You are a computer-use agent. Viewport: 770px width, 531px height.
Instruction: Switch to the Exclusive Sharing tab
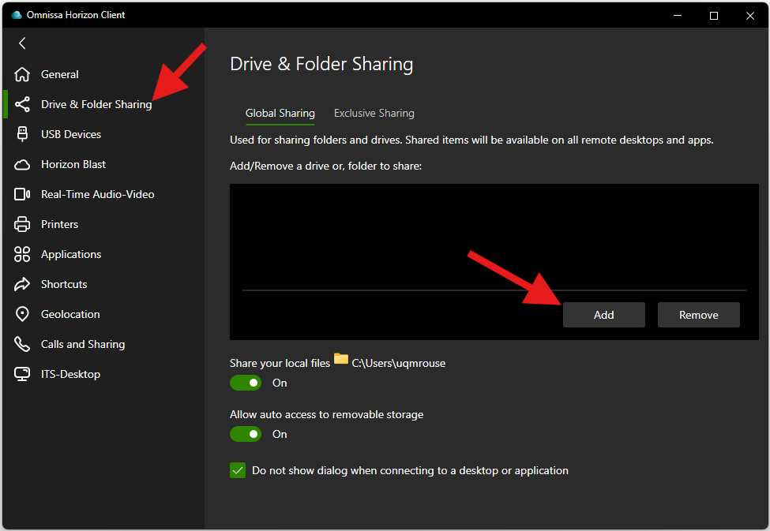click(x=374, y=113)
